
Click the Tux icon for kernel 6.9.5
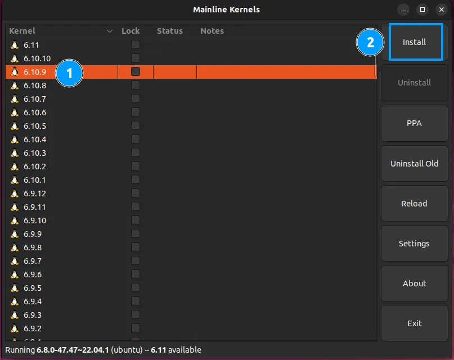coord(15,288)
